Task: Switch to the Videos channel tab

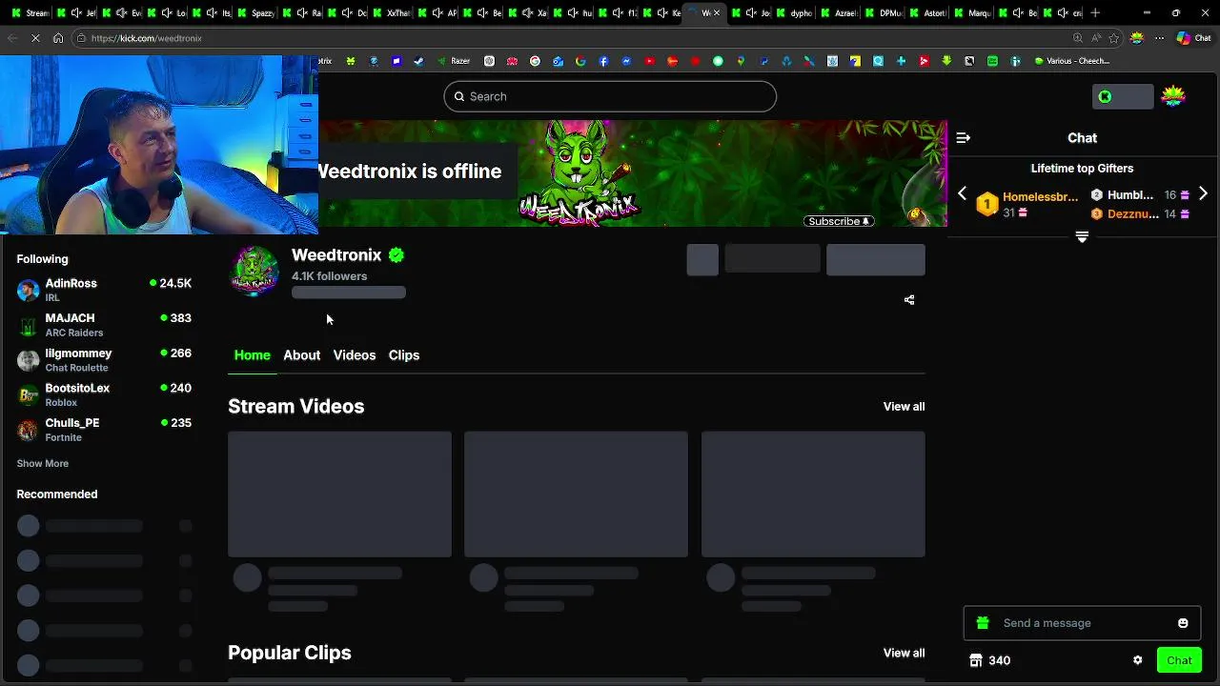Action: 354,355
